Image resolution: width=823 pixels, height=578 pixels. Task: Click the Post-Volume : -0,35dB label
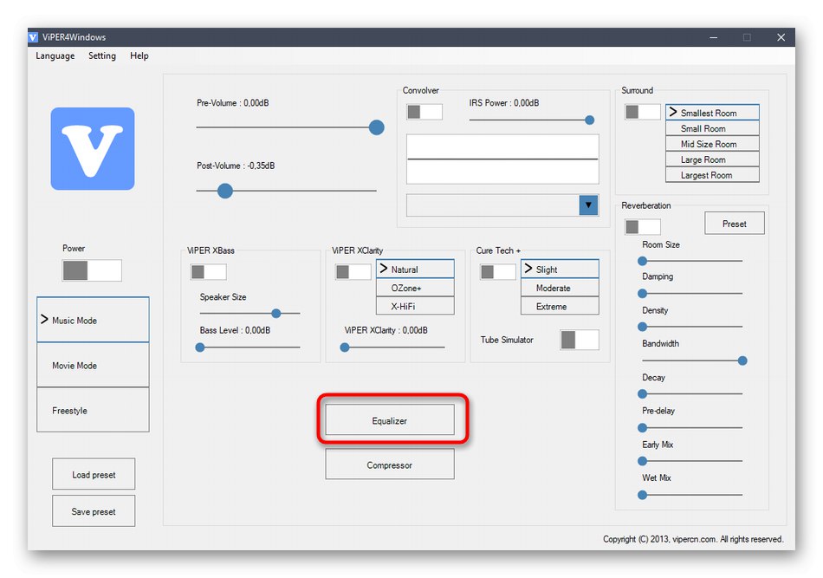point(236,166)
